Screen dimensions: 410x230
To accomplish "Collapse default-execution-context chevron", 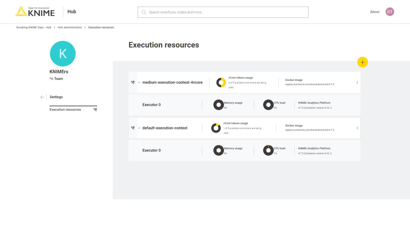I will coord(139,128).
